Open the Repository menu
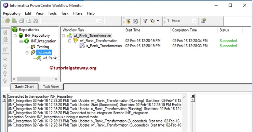 (x=12, y=13)
